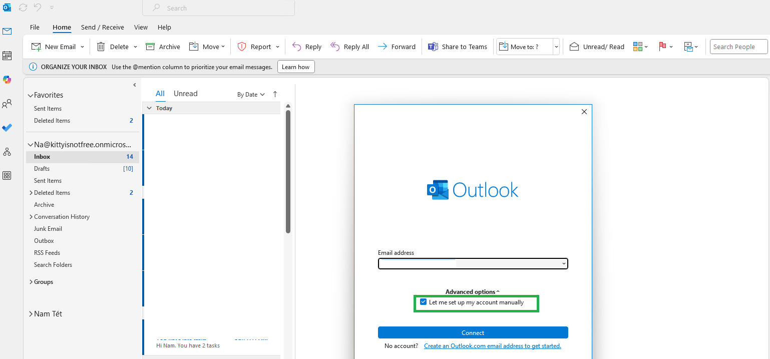Collapse the Favorites section
This screenshot has width=770, height=359.
31,95
